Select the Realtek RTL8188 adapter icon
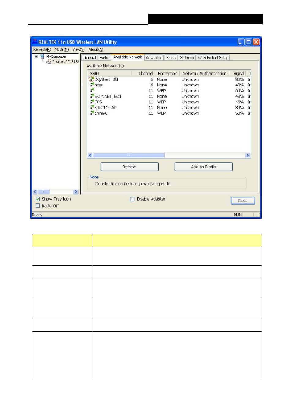Screen dimensions: 292x414 tap(48, 62)
